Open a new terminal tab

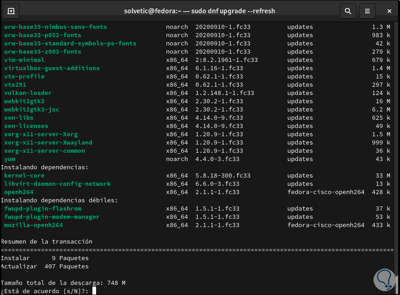11,11
